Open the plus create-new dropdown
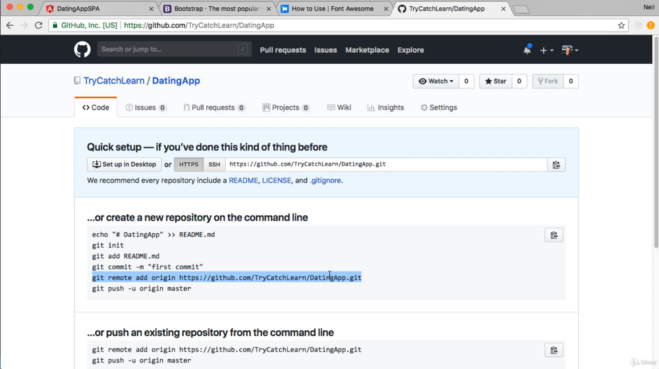Image resolution: width=659 pixels, height=369 pixels. coord(546,50)
